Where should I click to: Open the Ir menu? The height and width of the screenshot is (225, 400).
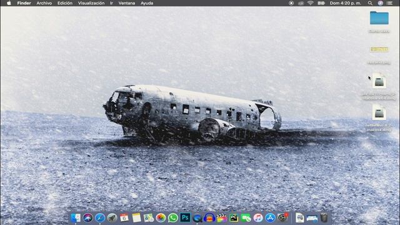111,3
